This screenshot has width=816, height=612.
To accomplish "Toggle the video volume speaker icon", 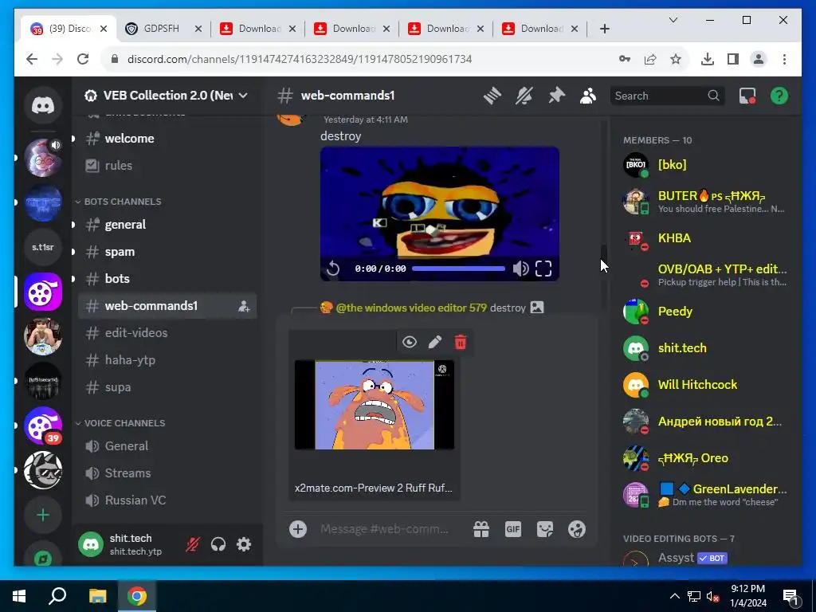I will [520, 269].
